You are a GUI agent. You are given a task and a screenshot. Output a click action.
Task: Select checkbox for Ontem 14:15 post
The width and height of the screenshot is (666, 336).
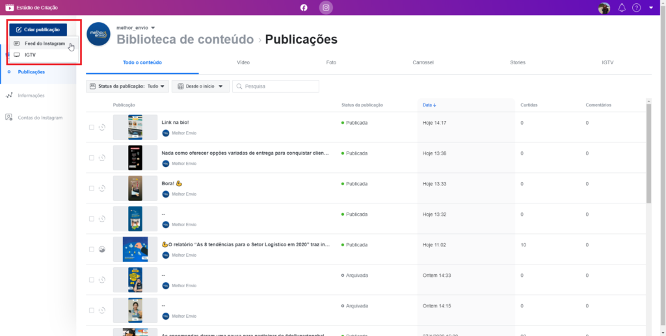92,311
